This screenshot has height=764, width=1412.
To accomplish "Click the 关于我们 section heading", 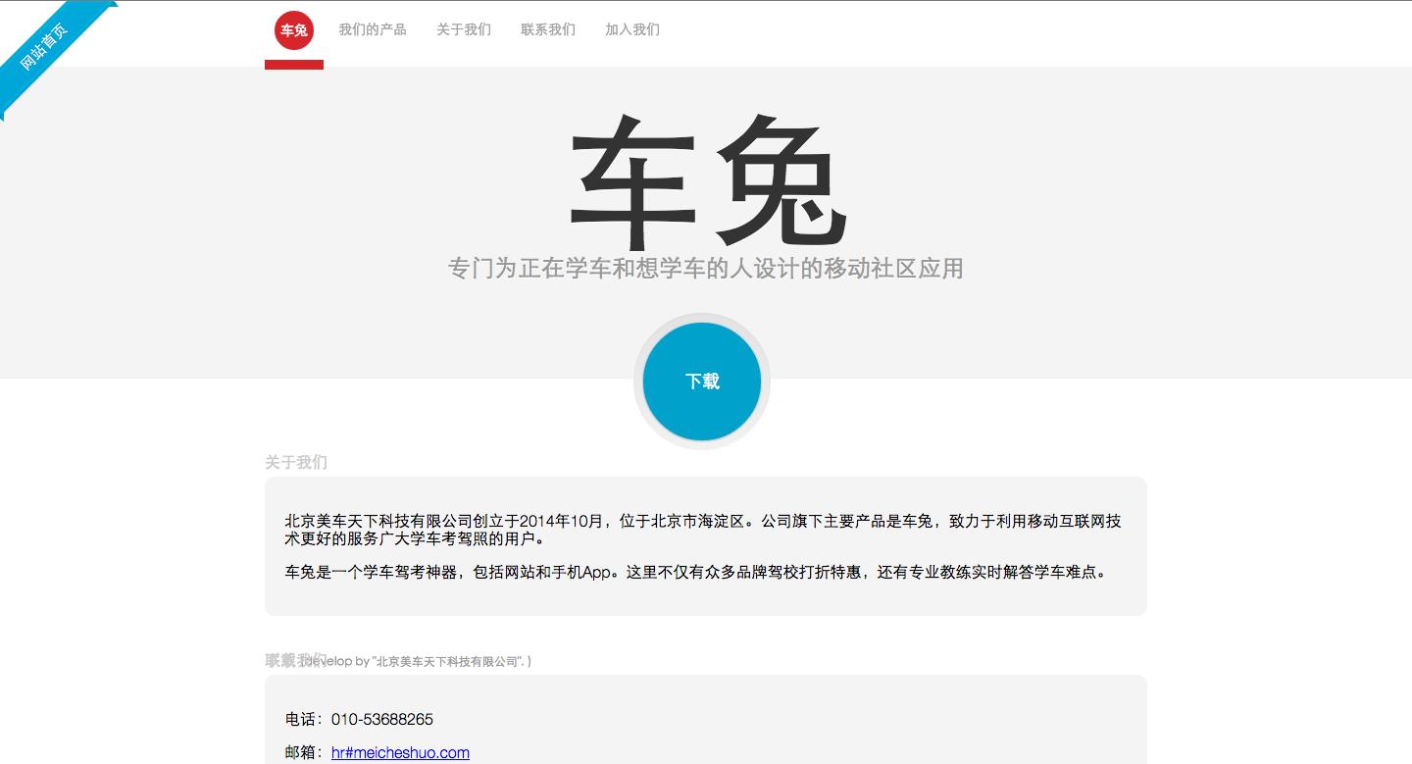I will [296, 462].
